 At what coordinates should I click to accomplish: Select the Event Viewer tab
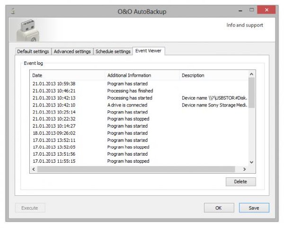[x=149, y=51]
